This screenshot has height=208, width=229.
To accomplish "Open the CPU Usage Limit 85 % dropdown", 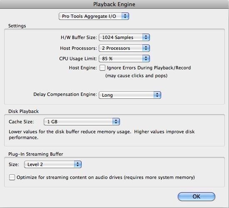I will [x=124, y=59].
